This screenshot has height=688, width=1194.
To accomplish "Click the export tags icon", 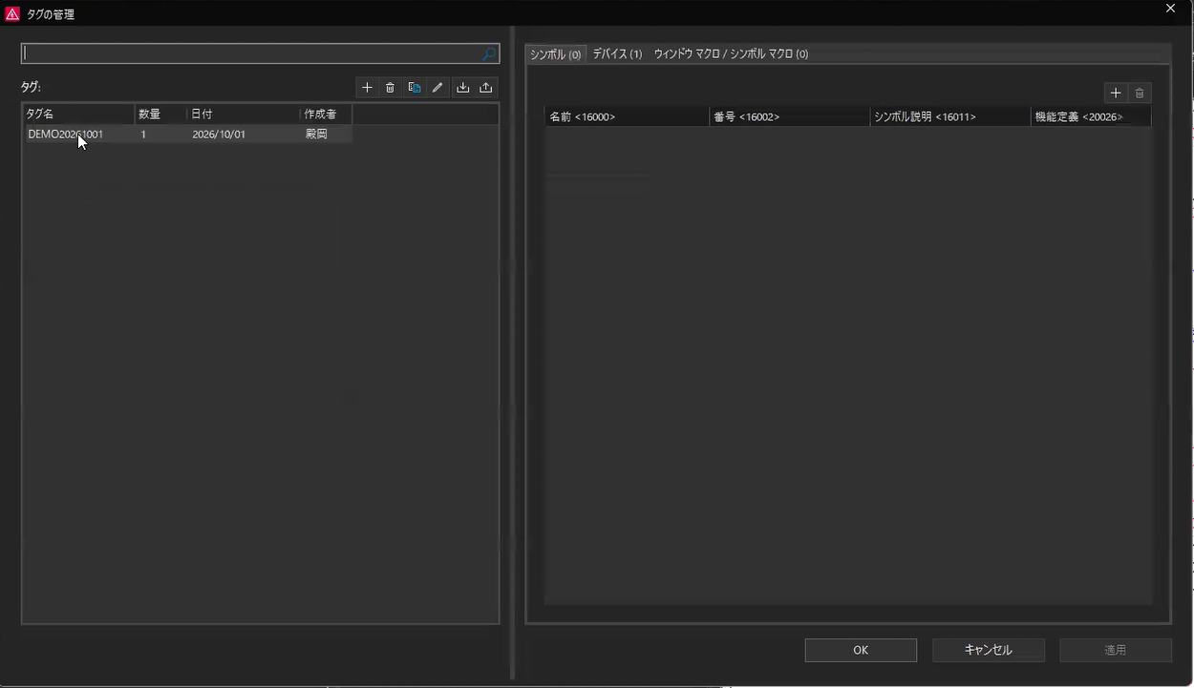I will click(486, 88).
